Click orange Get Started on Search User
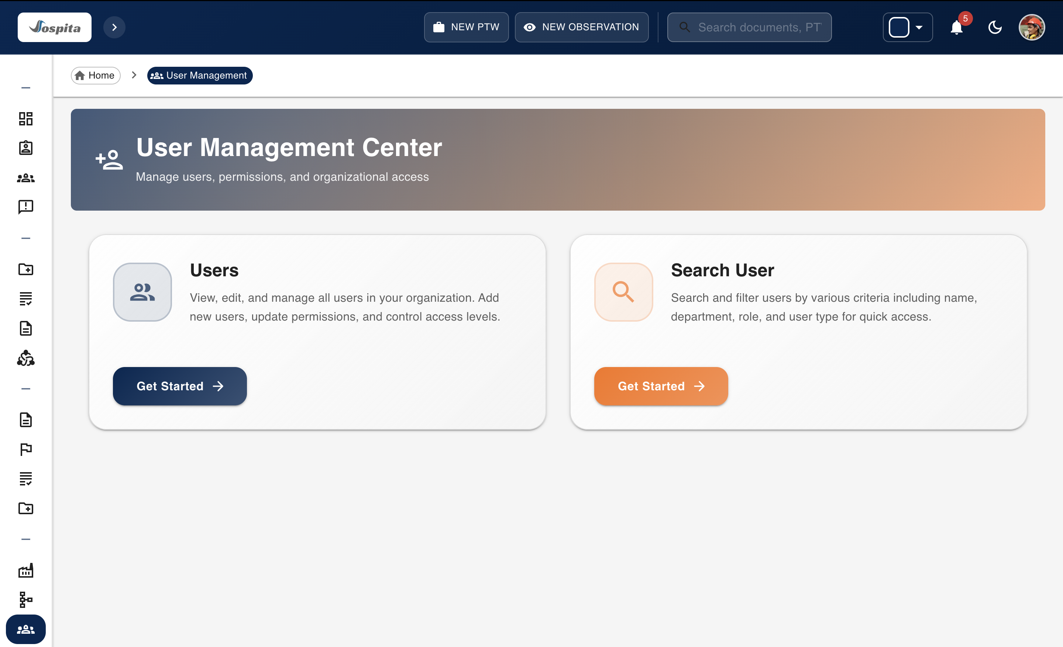Screen dimensions: 1063x647 click(x=660, y=386)
